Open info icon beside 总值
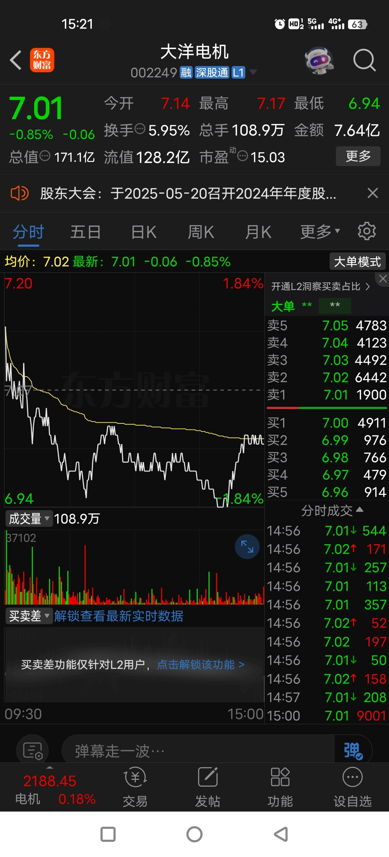Screen dimensions: 389x857 coord(45,156)
